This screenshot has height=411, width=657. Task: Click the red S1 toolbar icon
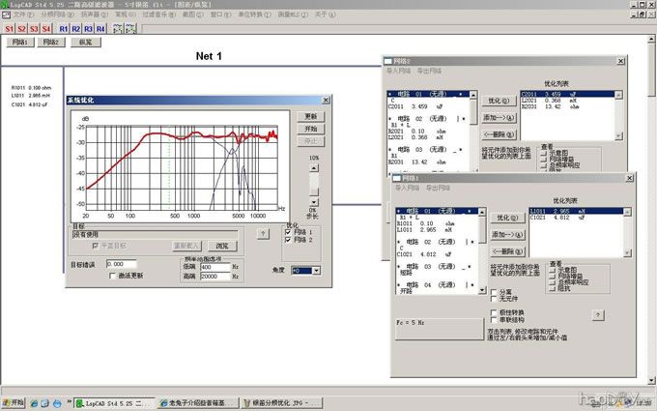pos(10,29)
